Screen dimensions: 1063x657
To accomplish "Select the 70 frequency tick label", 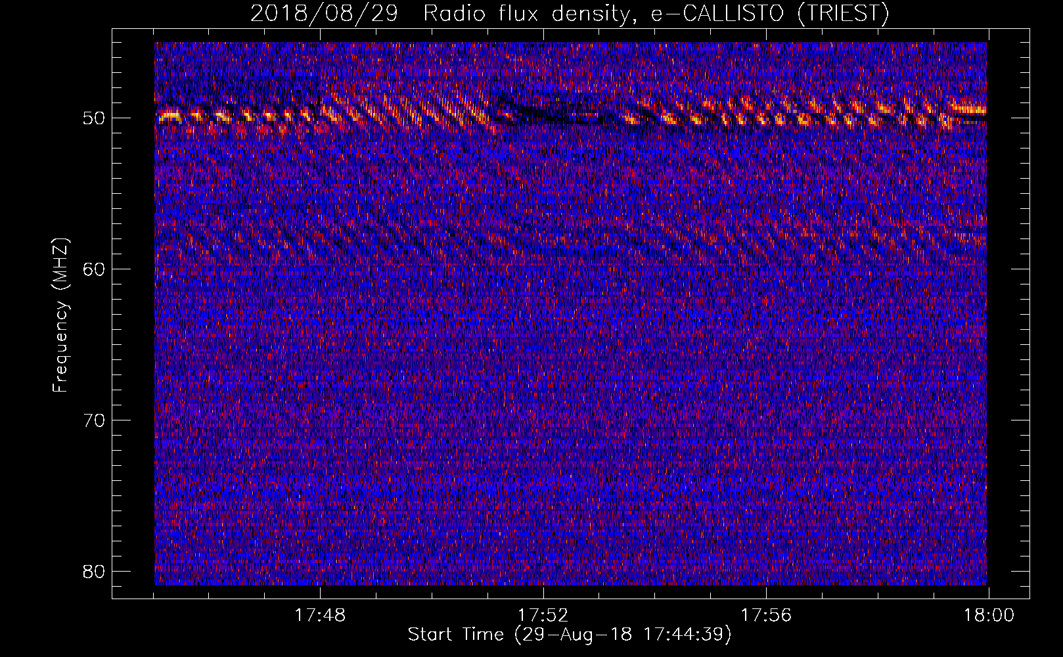I will (94, 420).
